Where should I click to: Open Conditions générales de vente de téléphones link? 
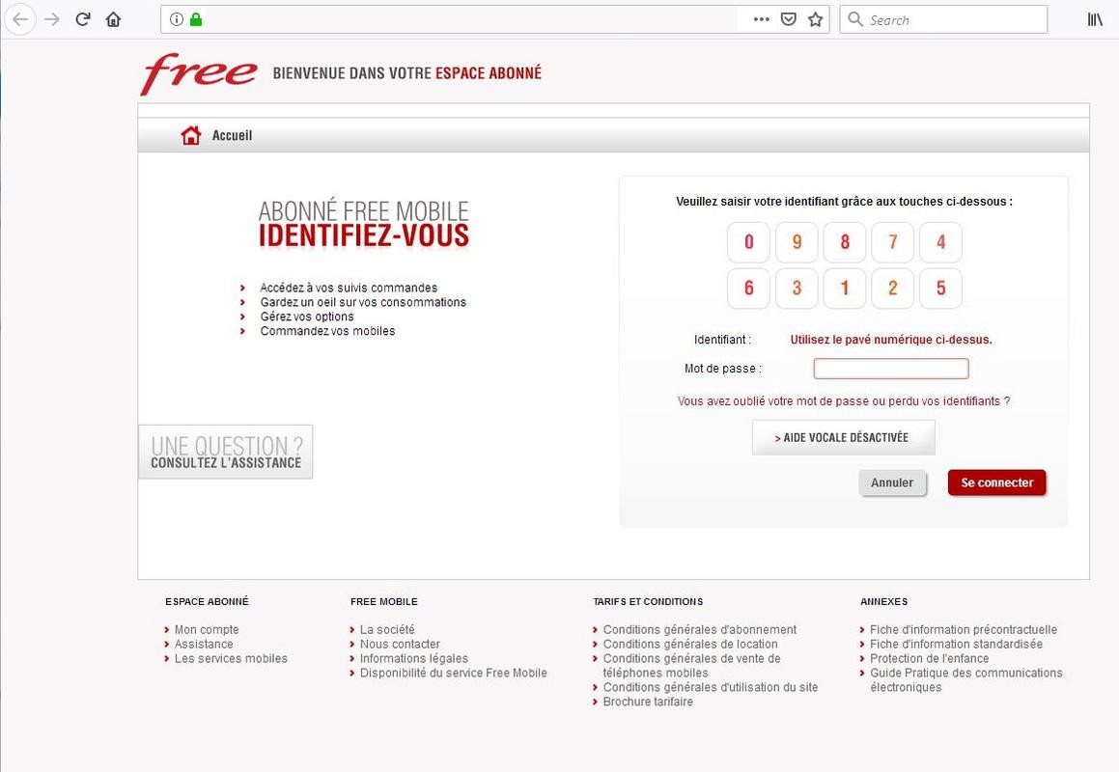pyautogui.click(x=691, y=666)
